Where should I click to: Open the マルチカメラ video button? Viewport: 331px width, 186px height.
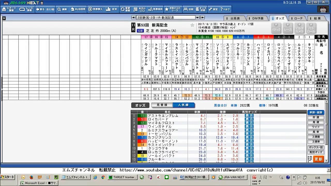pyautogui.click(x=299, y=28)
